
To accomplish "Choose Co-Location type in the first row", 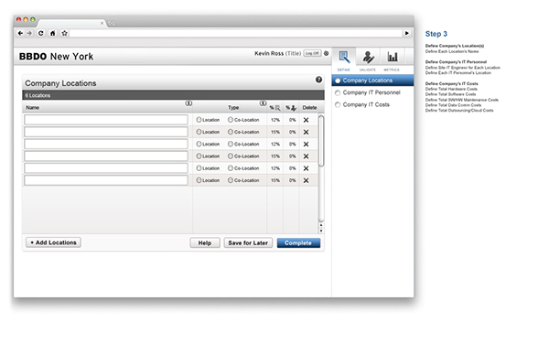I will click(231, 120).
